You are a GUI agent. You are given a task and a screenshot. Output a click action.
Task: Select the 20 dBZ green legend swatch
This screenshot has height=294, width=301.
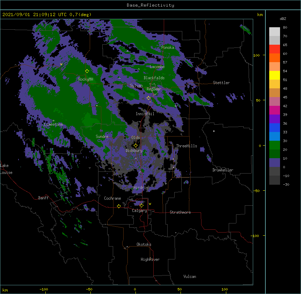[x=274, y=154]
